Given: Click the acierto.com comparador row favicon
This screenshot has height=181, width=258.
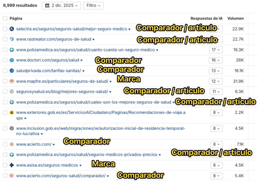Looking at the screenshot, I should point(12,176).
